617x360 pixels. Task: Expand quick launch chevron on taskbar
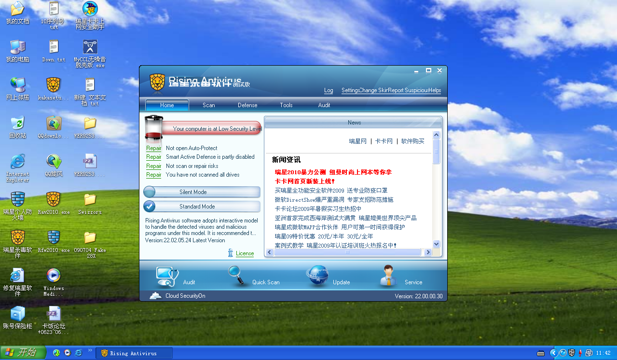coord(91,350)
